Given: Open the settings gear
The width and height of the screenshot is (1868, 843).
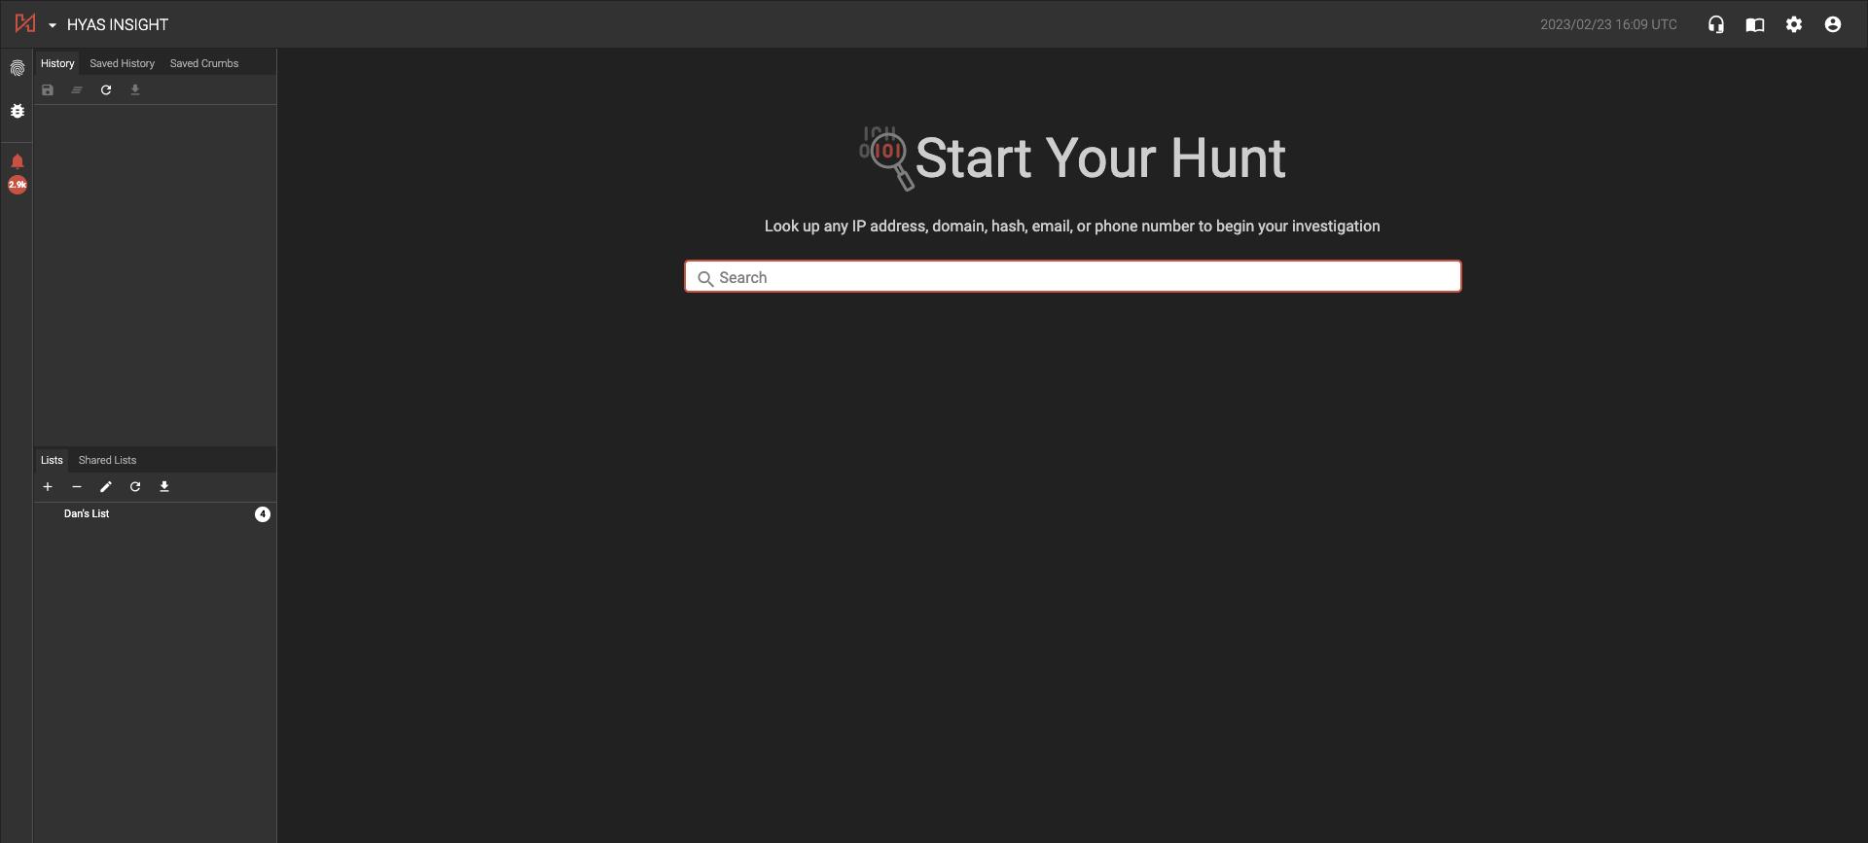Looking at the screenshot, I should (1794, 25).
